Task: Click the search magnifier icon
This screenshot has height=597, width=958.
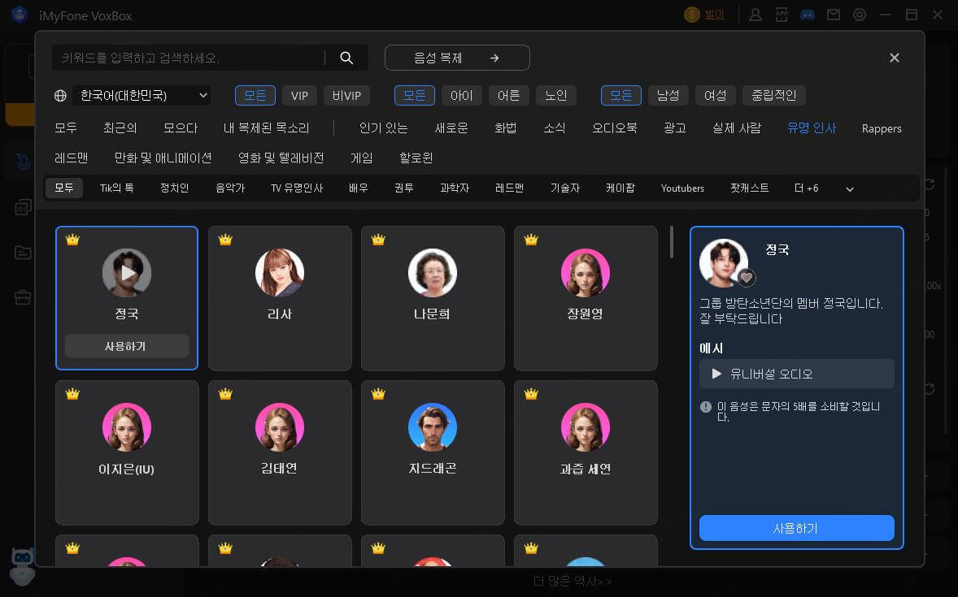Action: pyautogui.click(x=346, y=58)
